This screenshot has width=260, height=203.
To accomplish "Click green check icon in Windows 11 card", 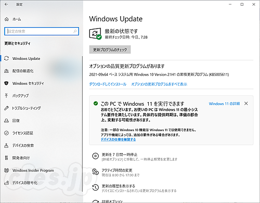I will point(96,104).
